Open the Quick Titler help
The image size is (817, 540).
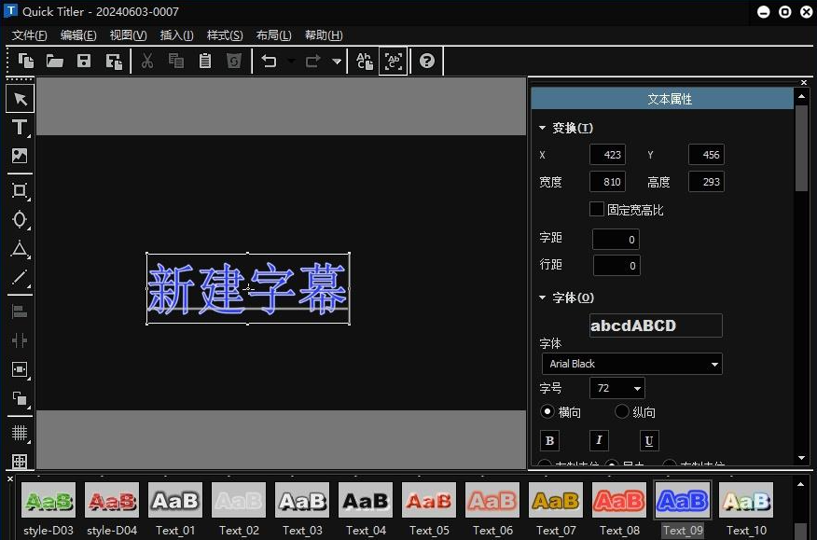tap(426, 61)
